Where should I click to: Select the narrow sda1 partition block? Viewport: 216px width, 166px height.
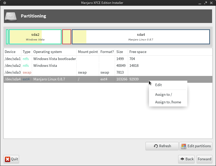tap(7, 37)
